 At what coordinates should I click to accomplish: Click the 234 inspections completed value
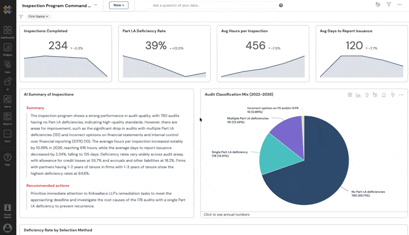[x=58, y=46]
